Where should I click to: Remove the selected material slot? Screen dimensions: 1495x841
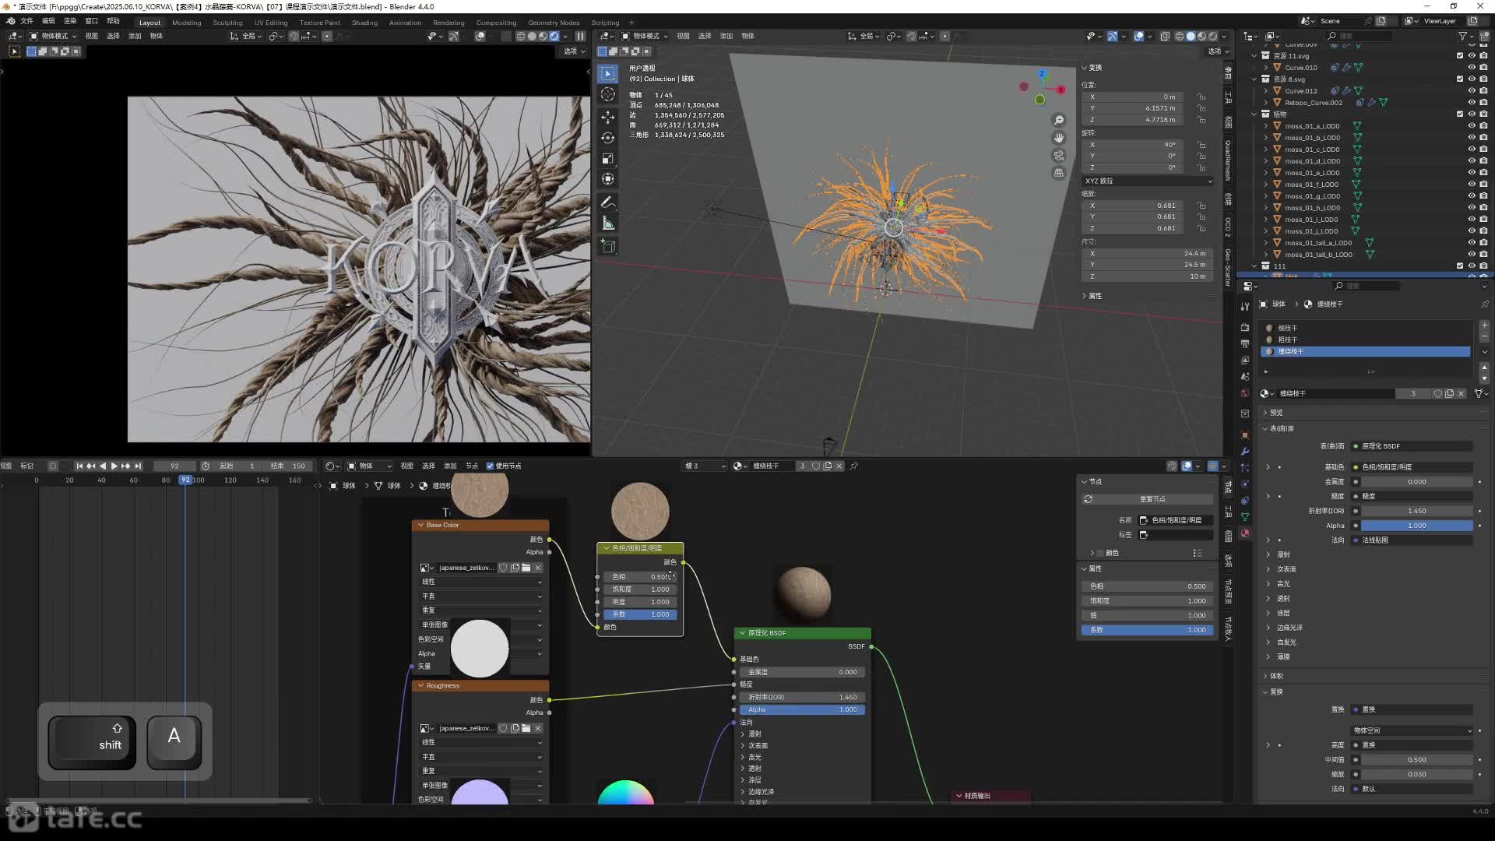pos(1484,337)
